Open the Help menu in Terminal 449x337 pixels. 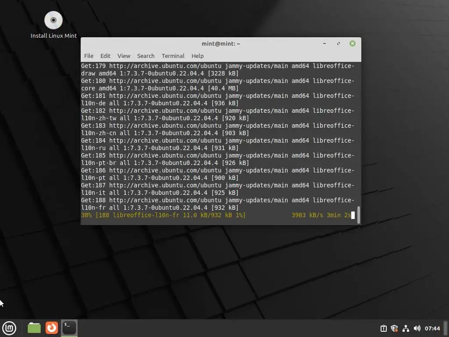point(198,56)
